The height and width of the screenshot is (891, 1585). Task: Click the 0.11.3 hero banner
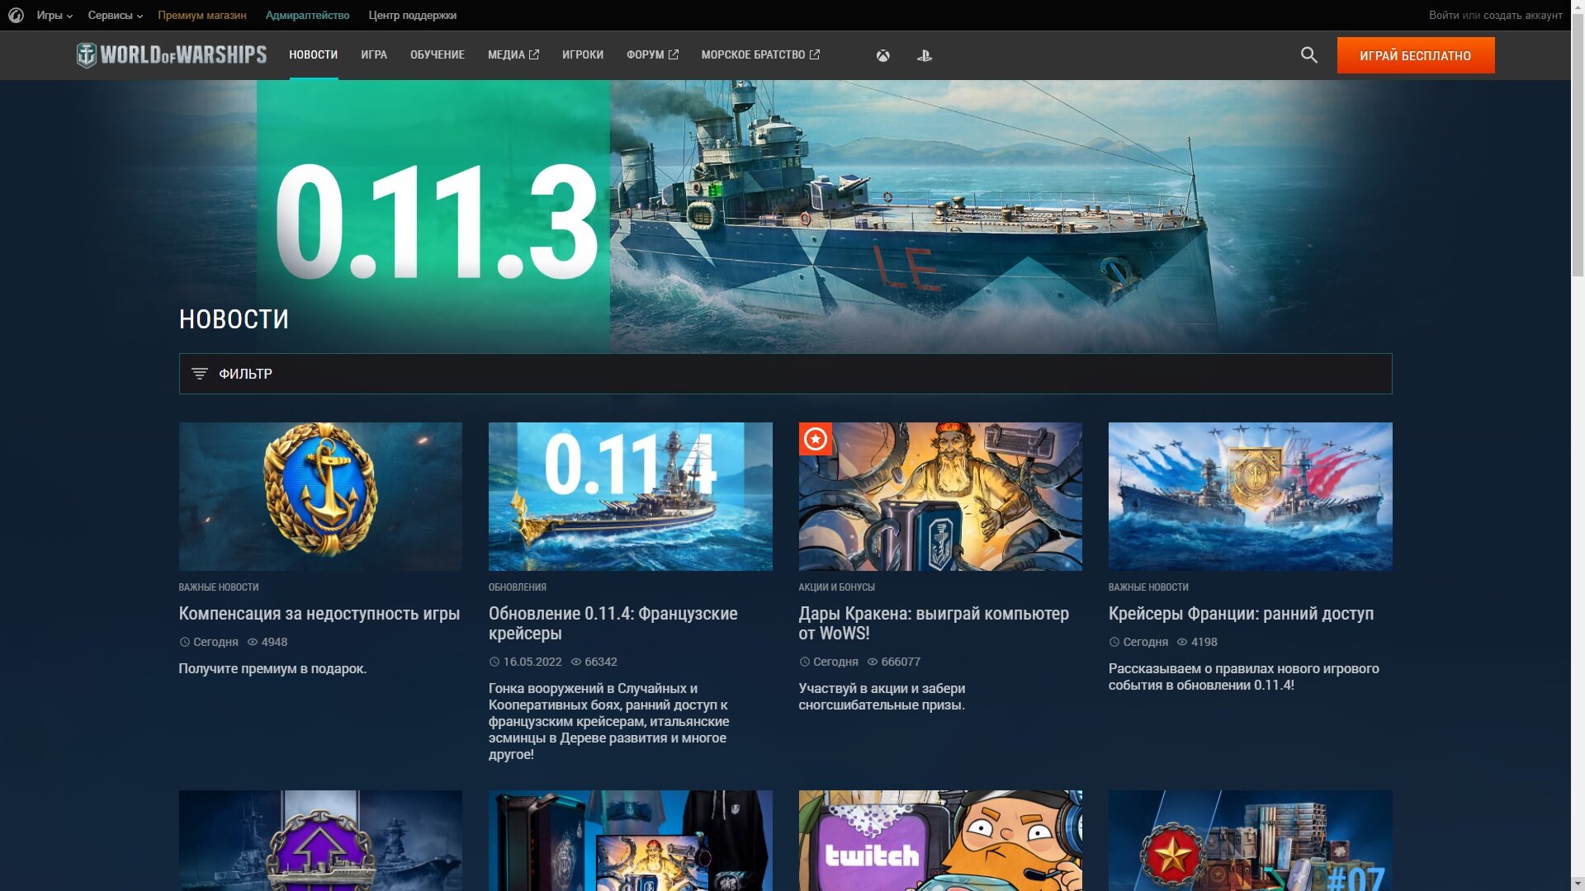(785, 216)
